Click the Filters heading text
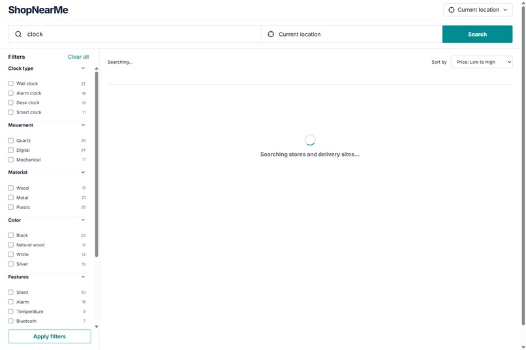Screen dimensions: 526x350 tap(16, 57)
